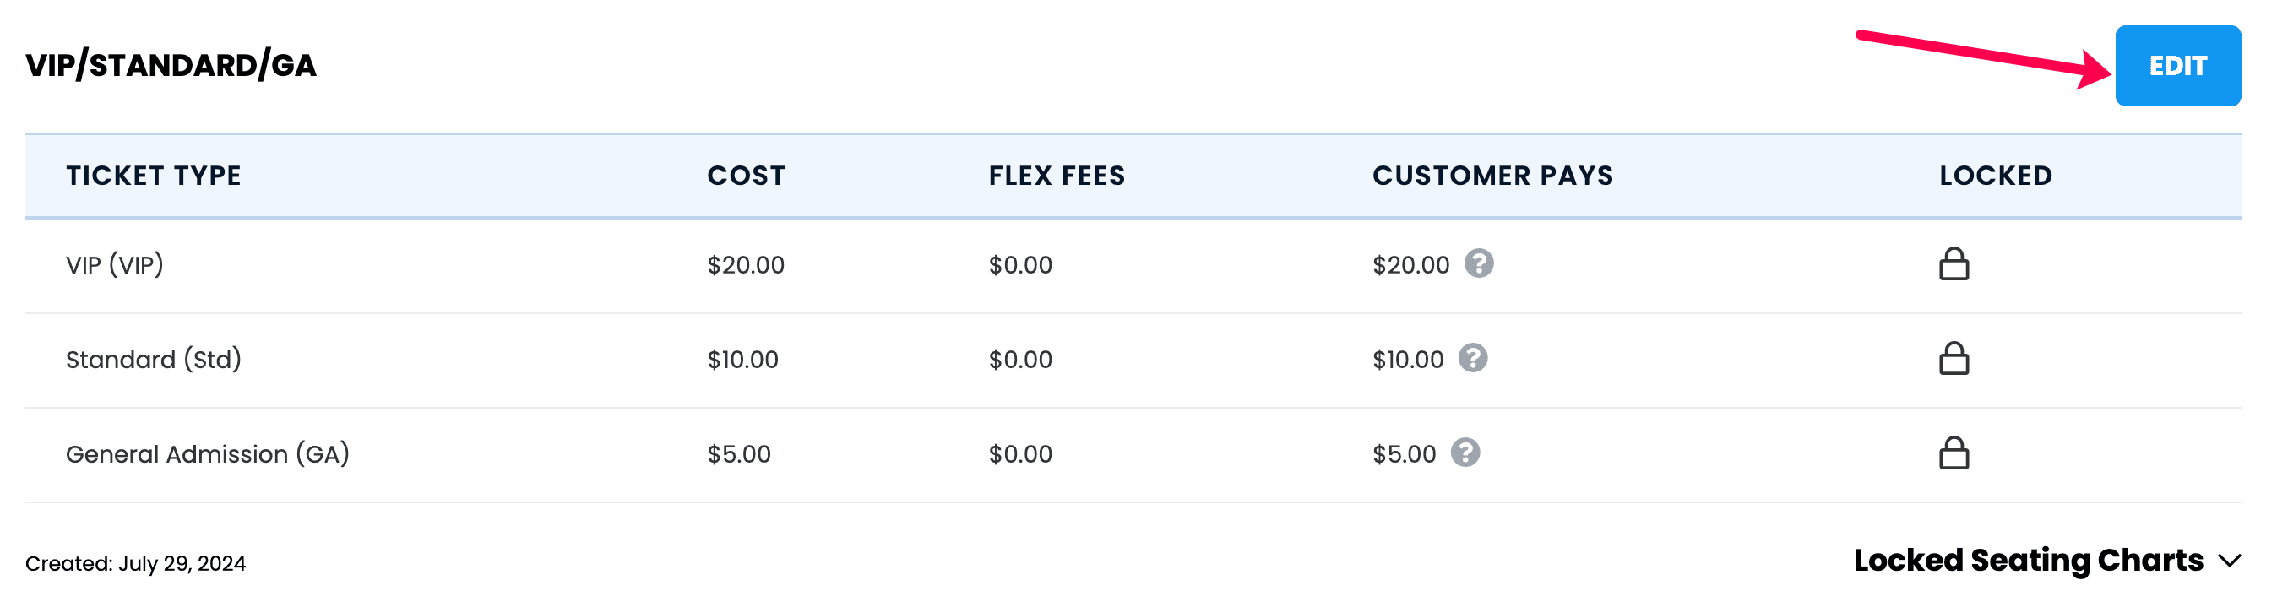Click the chevron next to Locked Seating Charts
This screenshot has height=591, width=2277.
pos(2231,561)
